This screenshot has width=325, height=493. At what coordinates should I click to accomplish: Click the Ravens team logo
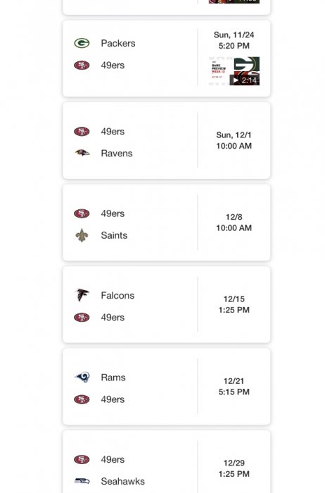(x=82, y=153)
